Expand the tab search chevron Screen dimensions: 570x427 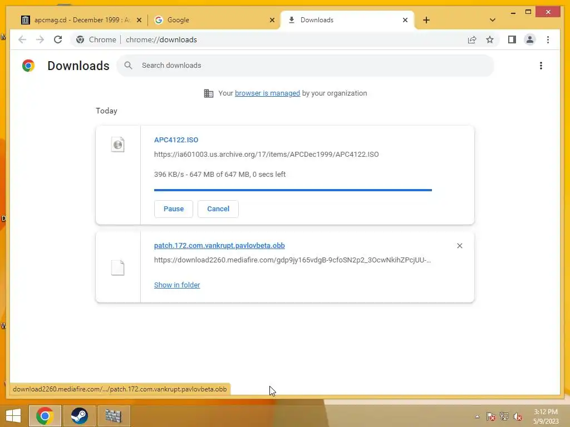click(x=493, y=20)
